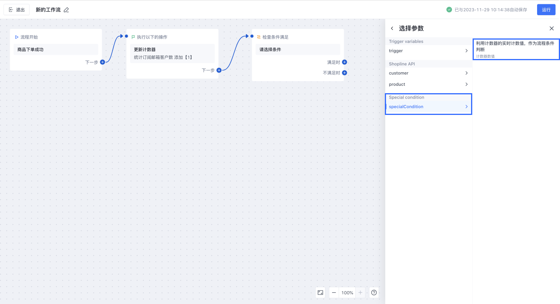Close the 选择参数 panel
This screenshot has height=304, width=560.
point(551,28)
